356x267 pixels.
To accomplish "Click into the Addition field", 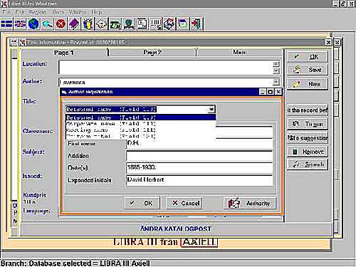I will (199, 156).
